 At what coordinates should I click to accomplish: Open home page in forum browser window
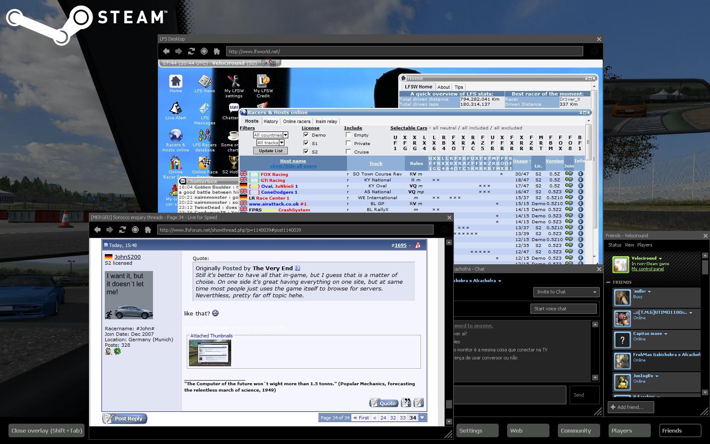(148, 230)
